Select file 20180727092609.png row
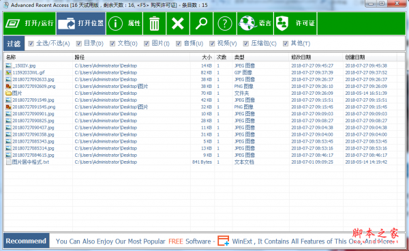 tap(204, 87)
